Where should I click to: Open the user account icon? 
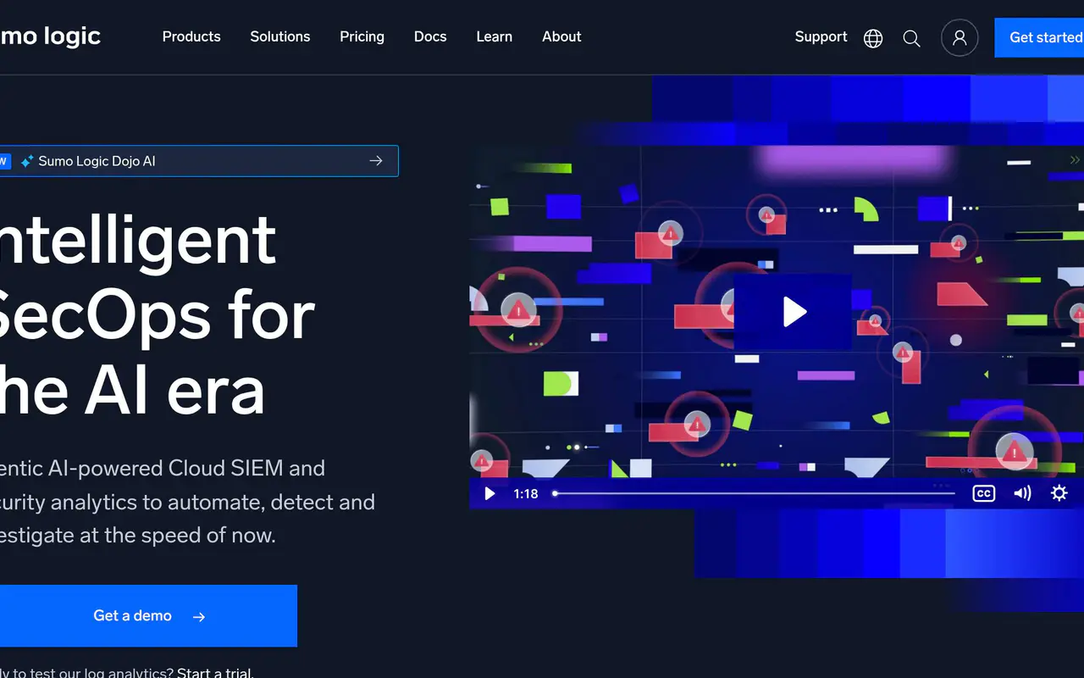click(960, 38)
